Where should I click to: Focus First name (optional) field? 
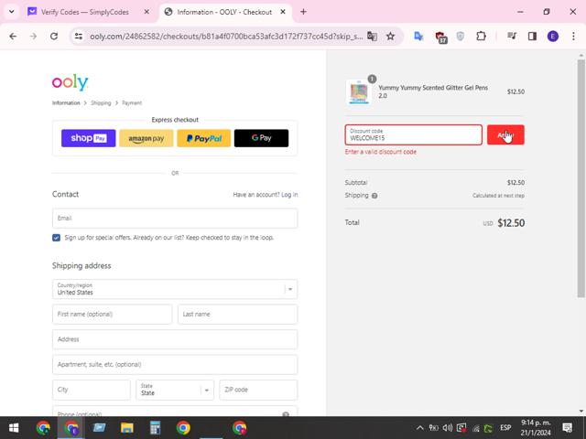[x=112, y=314]
